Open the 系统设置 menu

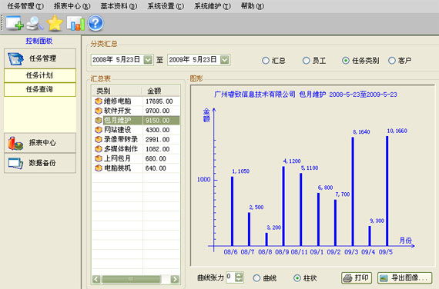click(x=166, y=6)
